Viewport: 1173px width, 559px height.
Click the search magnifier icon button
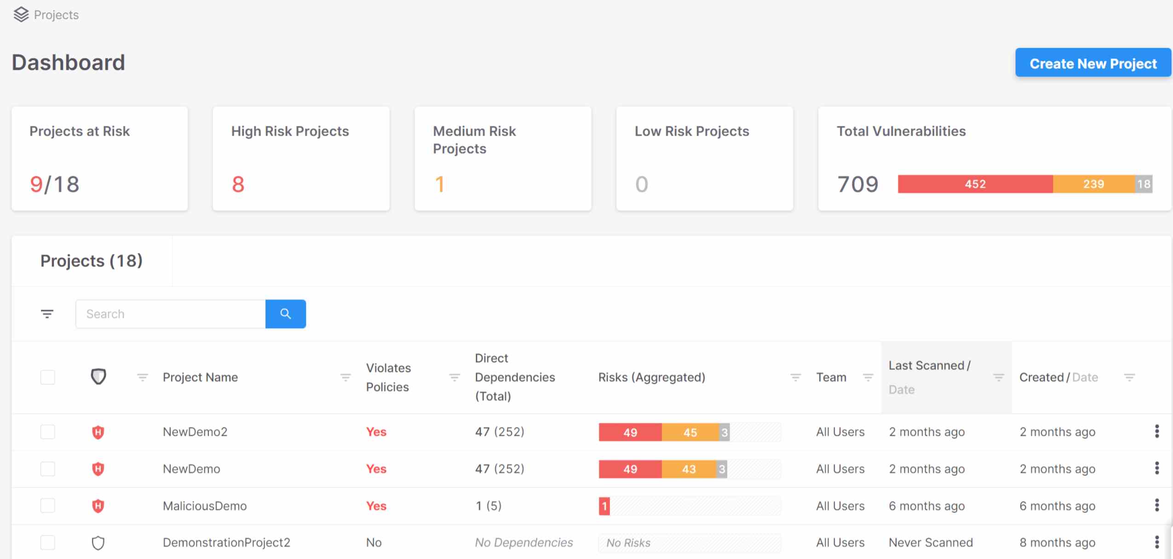point(286,313)
